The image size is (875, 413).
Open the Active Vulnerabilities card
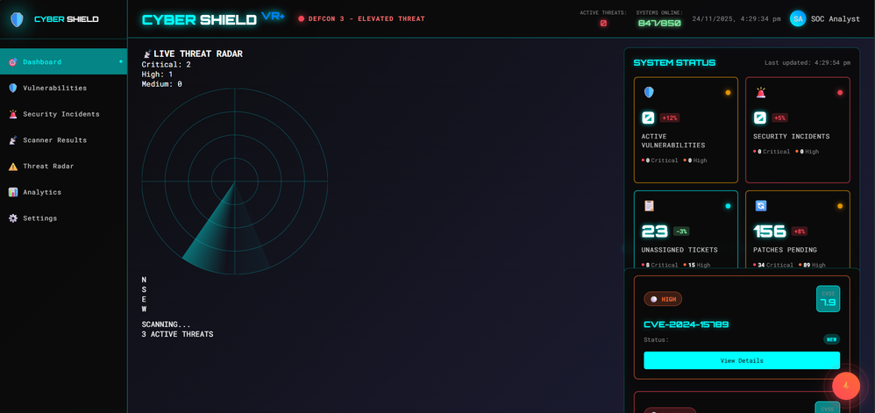686,130
